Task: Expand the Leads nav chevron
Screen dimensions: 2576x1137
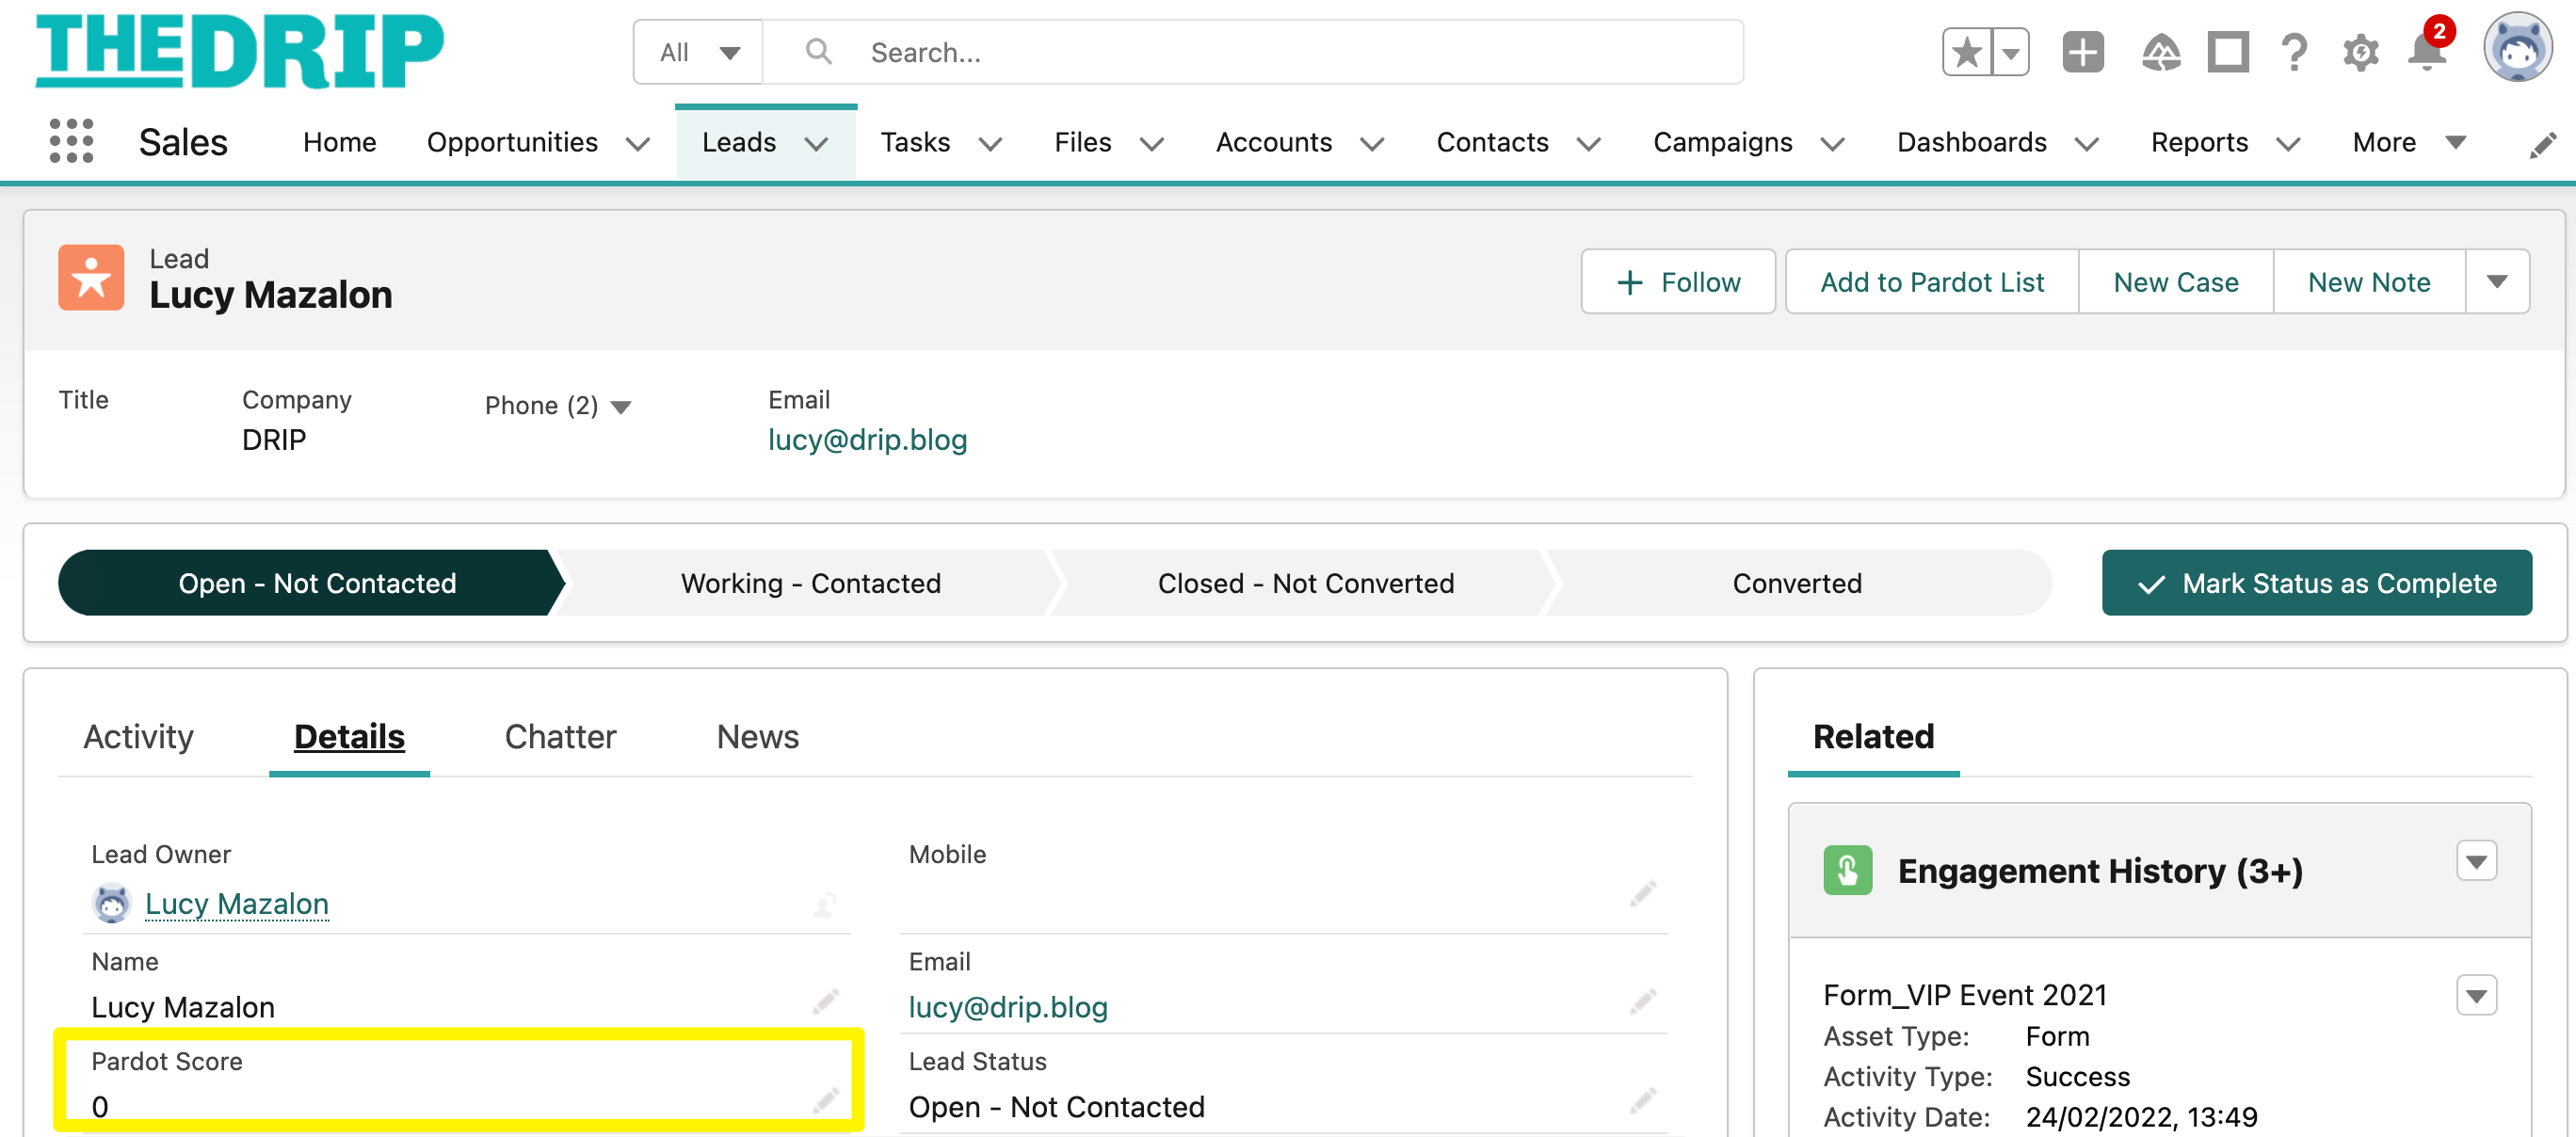Action: pyautogui.click(x=816, y=144)
